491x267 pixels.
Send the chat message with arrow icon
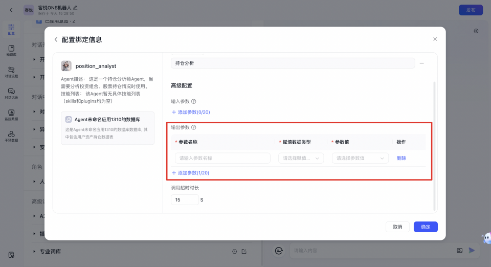coord(472,251)
